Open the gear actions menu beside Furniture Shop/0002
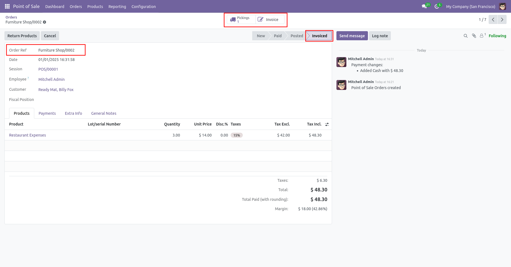Viewport: 511px width, 267px height. pyautogui.click(x=44, y=22)
